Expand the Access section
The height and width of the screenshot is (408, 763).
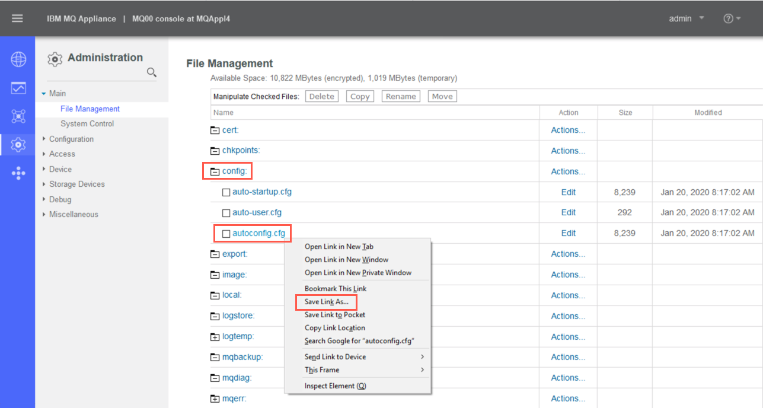tap(44, 154)
